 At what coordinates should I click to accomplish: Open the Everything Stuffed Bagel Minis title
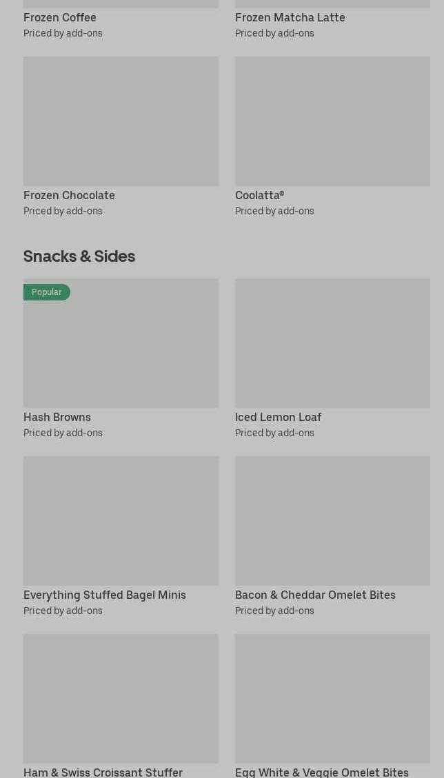[x=105, y=595]
